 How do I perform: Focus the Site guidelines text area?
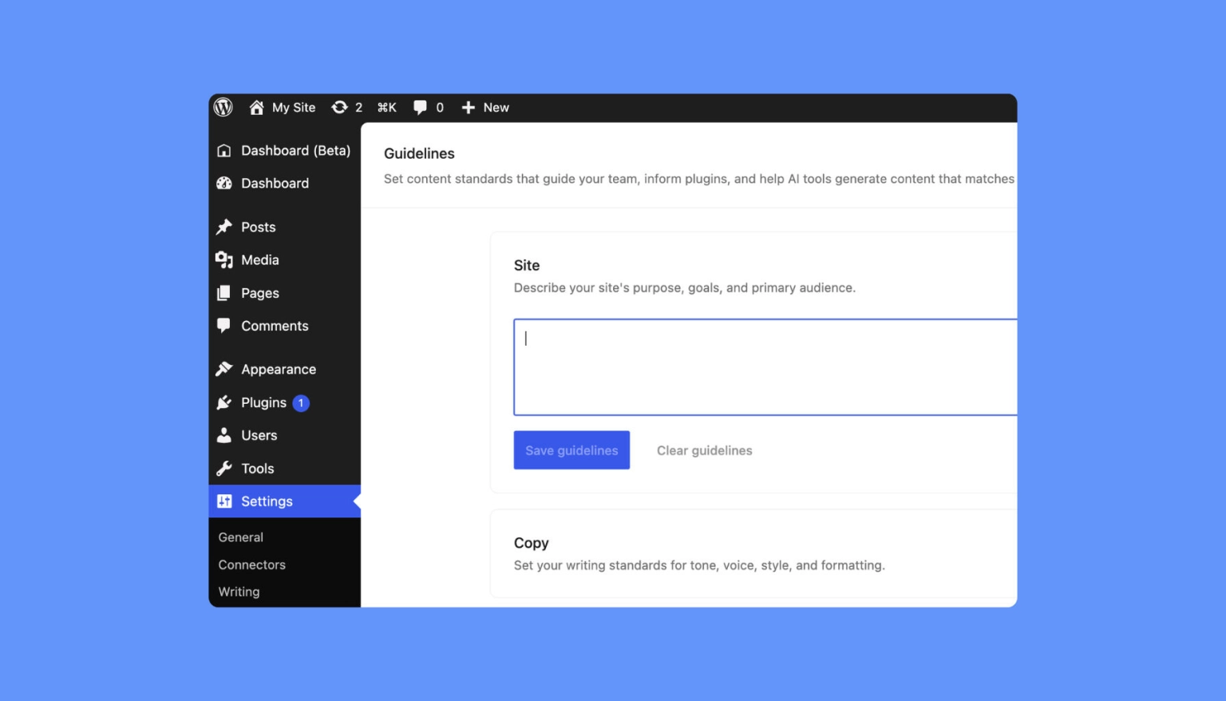coord(765,367)
